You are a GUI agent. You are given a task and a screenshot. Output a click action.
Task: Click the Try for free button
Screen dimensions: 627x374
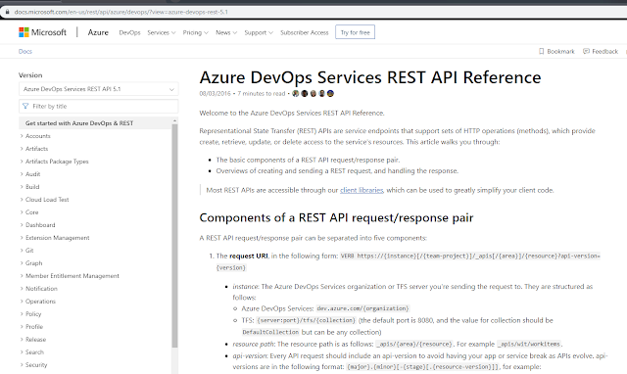pos(355,32)
